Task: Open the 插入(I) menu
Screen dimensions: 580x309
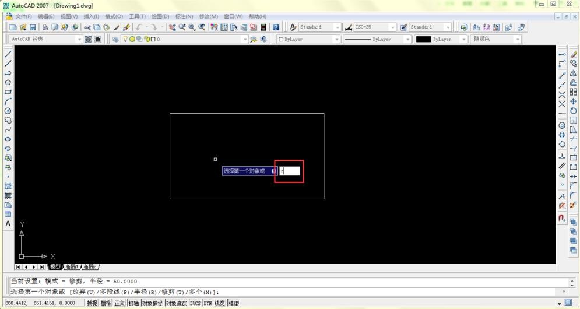Action: coord(91,16)
